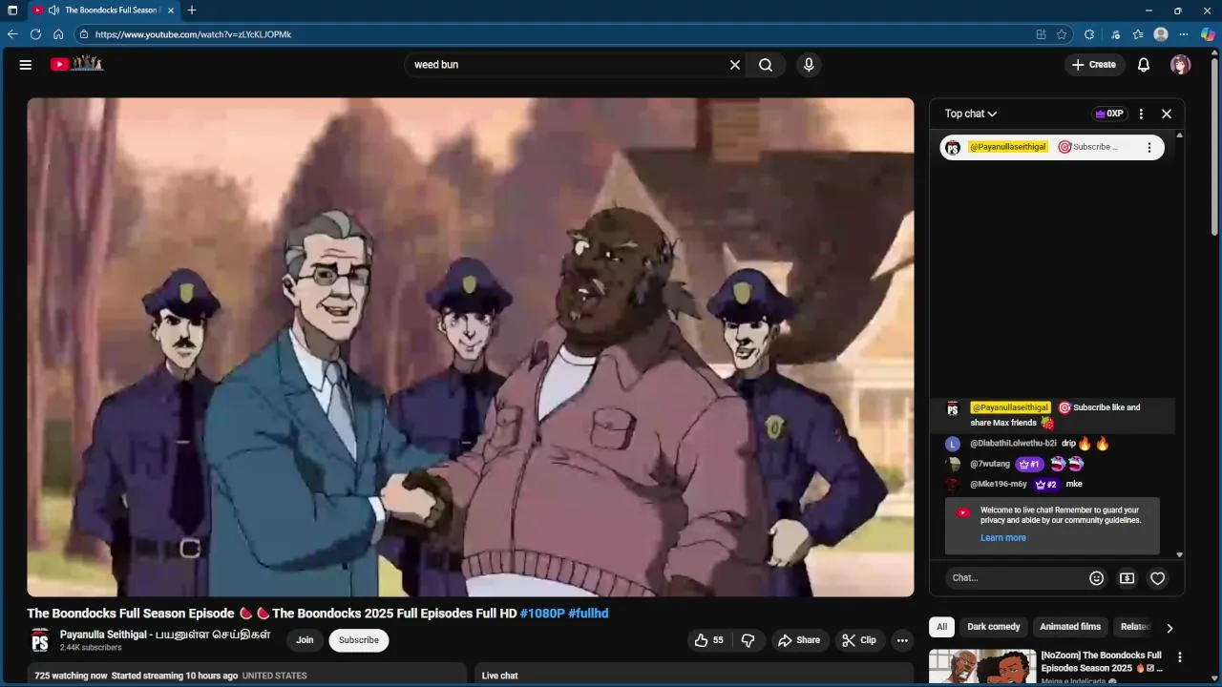Follow the Learn more link in chat

point(1003,538)
